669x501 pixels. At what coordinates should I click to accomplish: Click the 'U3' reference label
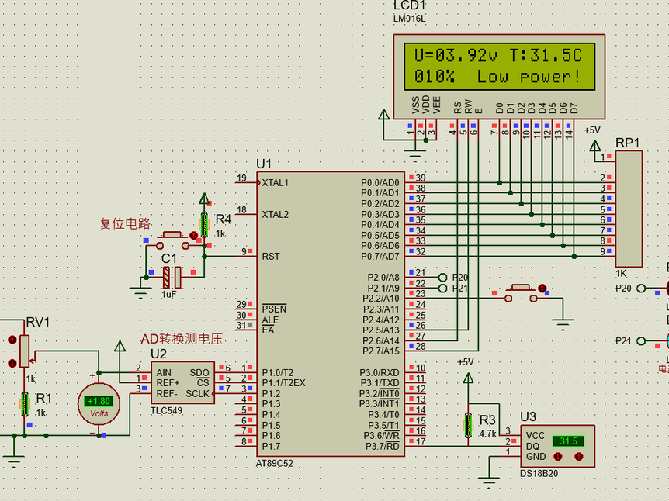click(528, 416)
